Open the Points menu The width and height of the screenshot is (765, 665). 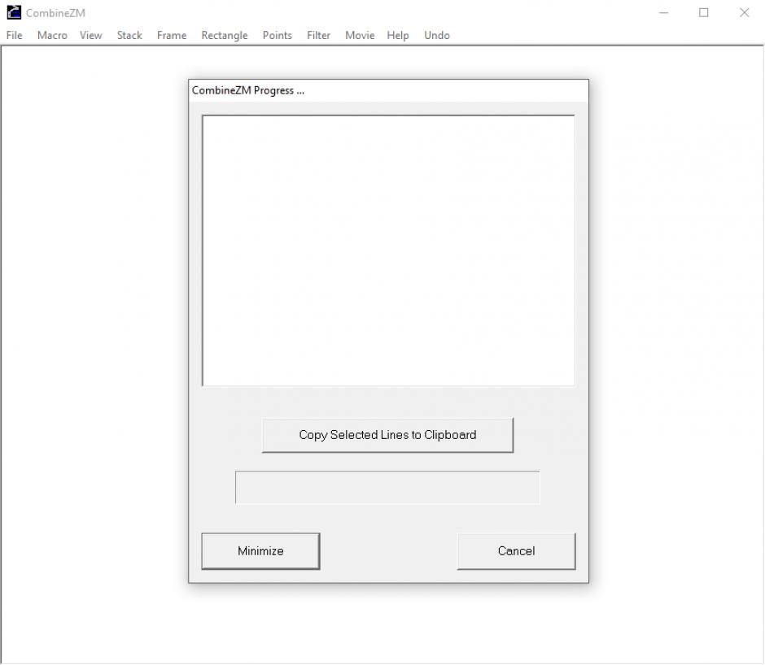278,35
